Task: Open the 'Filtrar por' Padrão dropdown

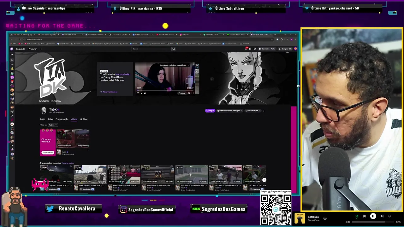Action: (52, 125)
